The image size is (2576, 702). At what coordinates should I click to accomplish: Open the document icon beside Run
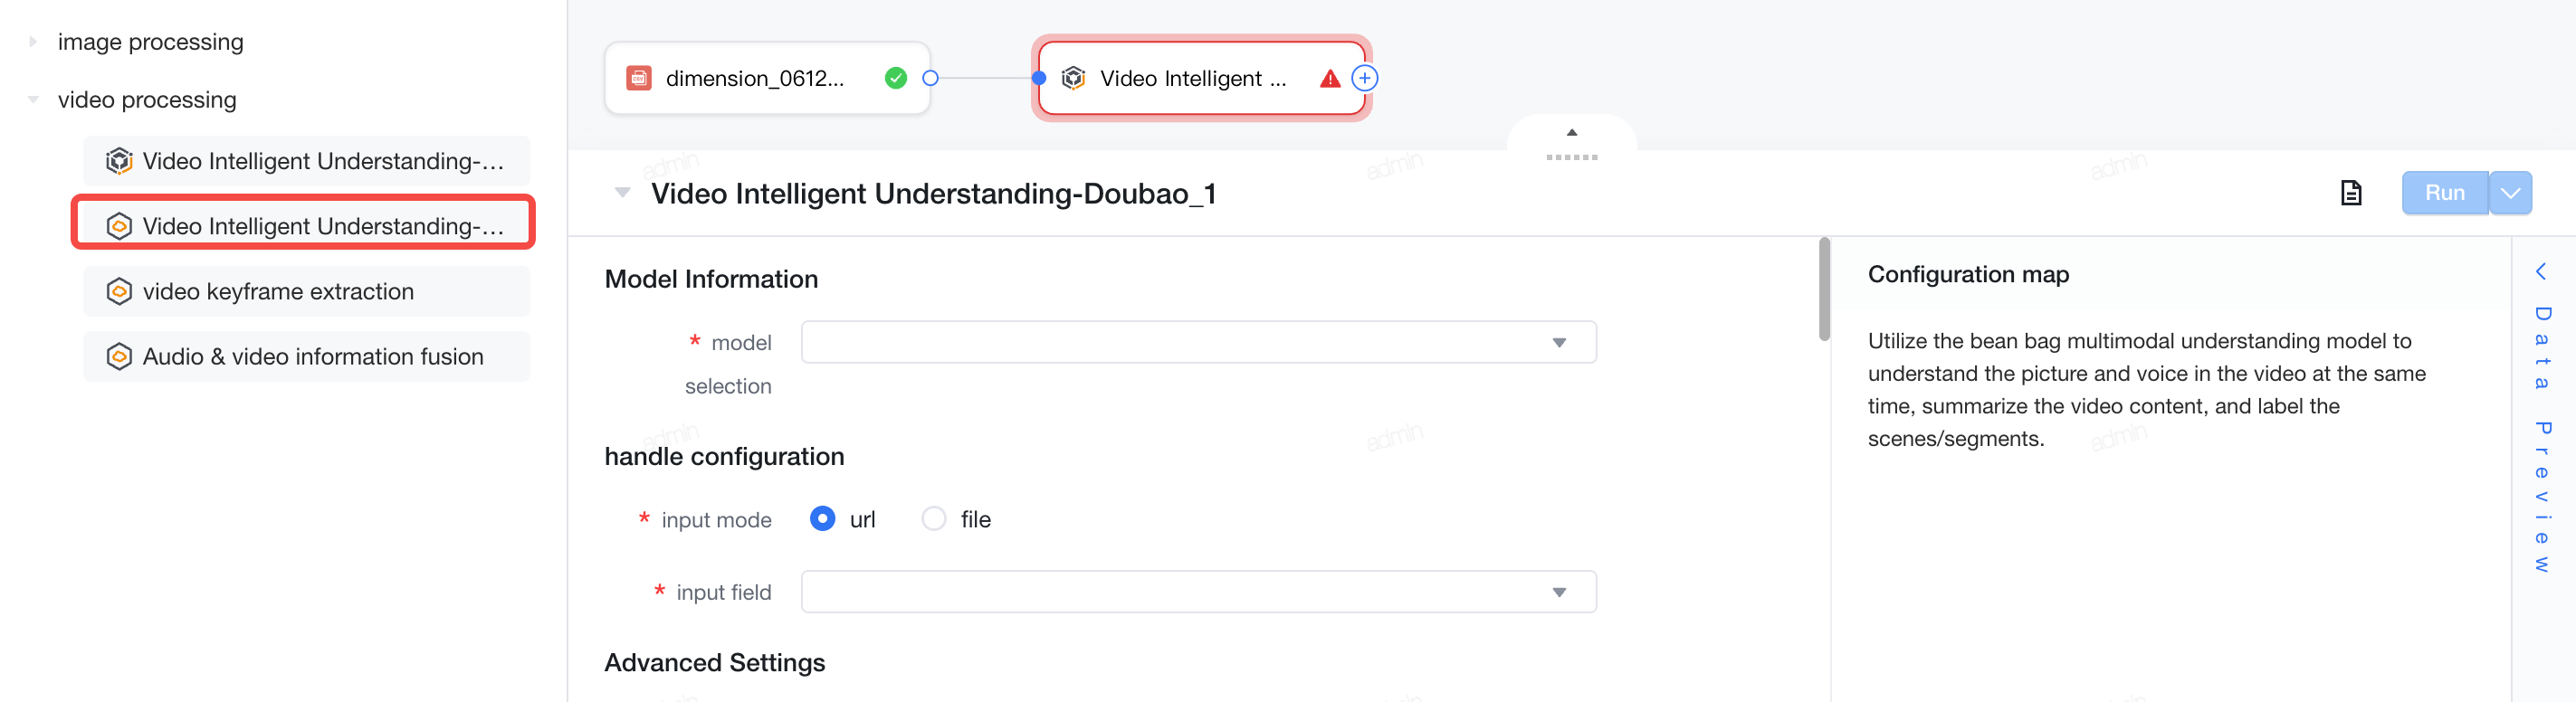[x=2350, y=193]
